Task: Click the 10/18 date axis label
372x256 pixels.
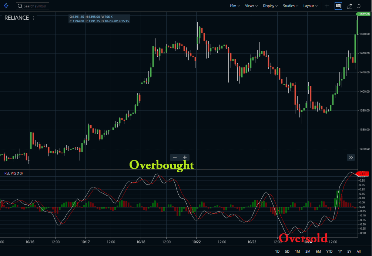Action: coord(141,242)
